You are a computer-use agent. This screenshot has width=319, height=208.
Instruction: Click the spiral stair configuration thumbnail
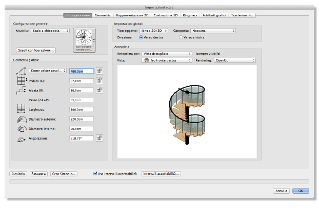tap(84, 40)
